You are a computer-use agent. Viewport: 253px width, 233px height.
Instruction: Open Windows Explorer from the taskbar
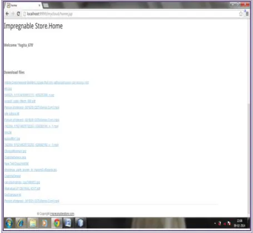click(33, 223)
